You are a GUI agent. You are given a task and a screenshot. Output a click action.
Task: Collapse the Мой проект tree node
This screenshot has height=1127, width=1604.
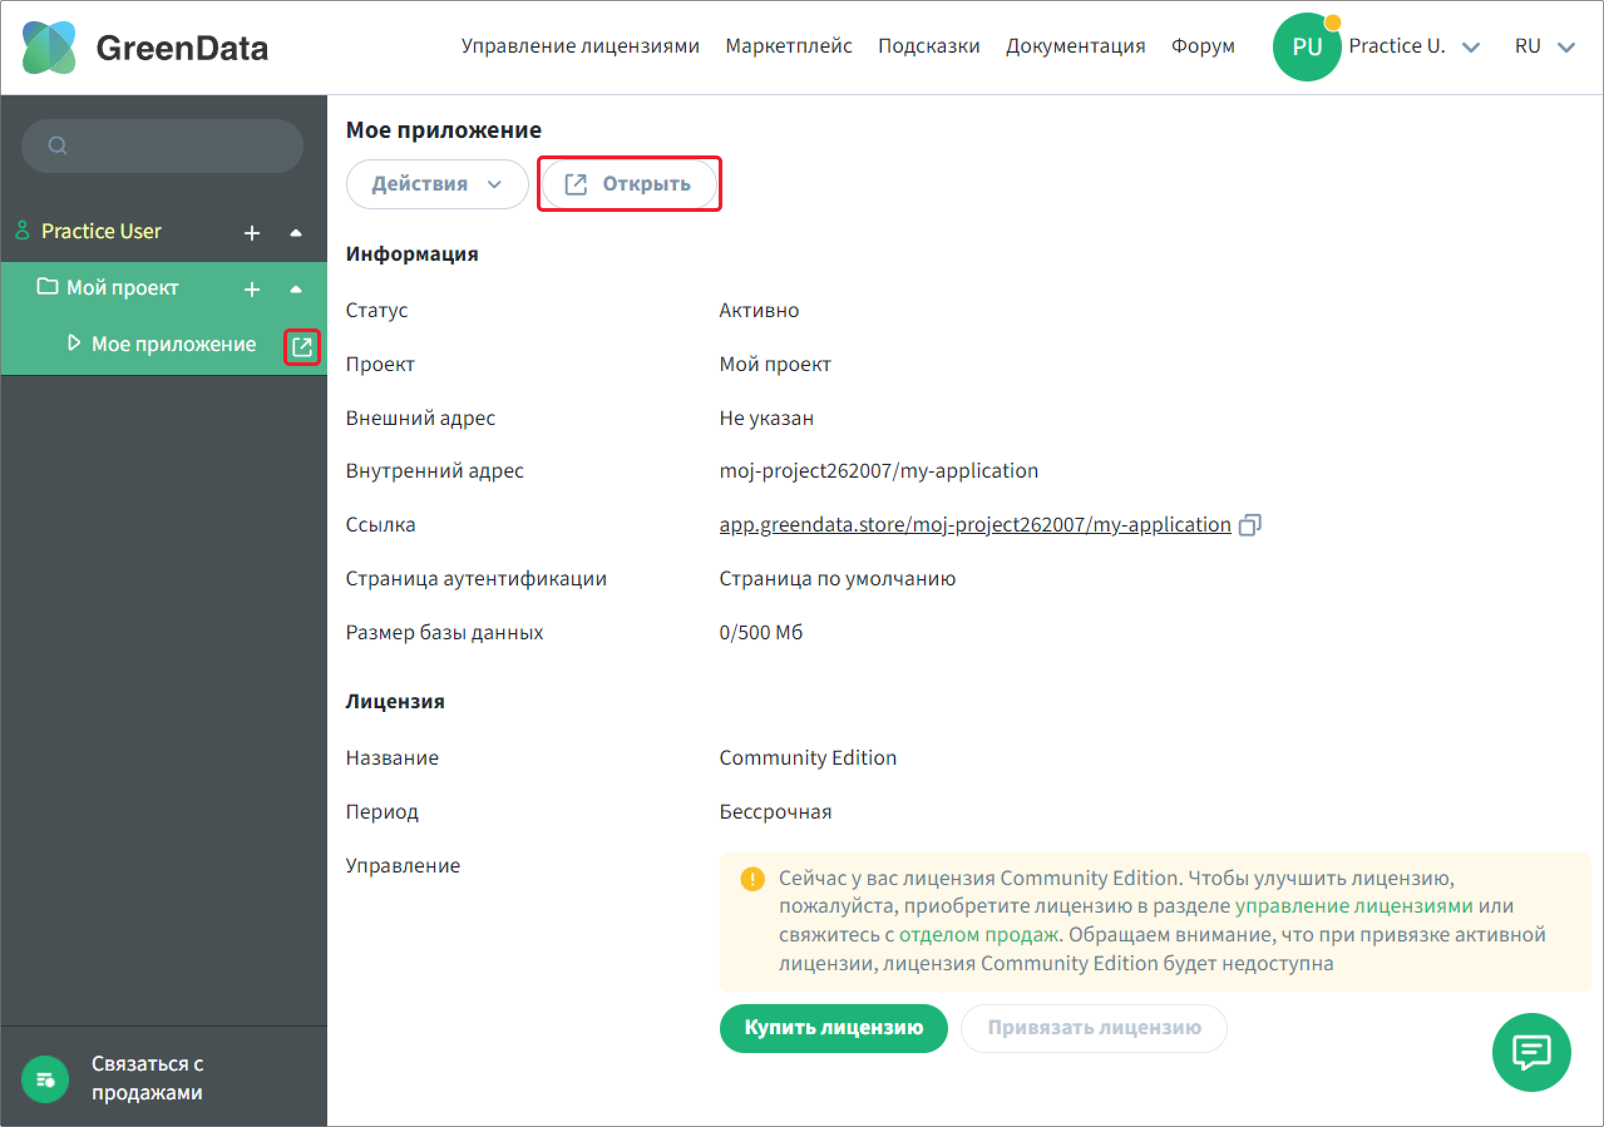coord(295,289)
